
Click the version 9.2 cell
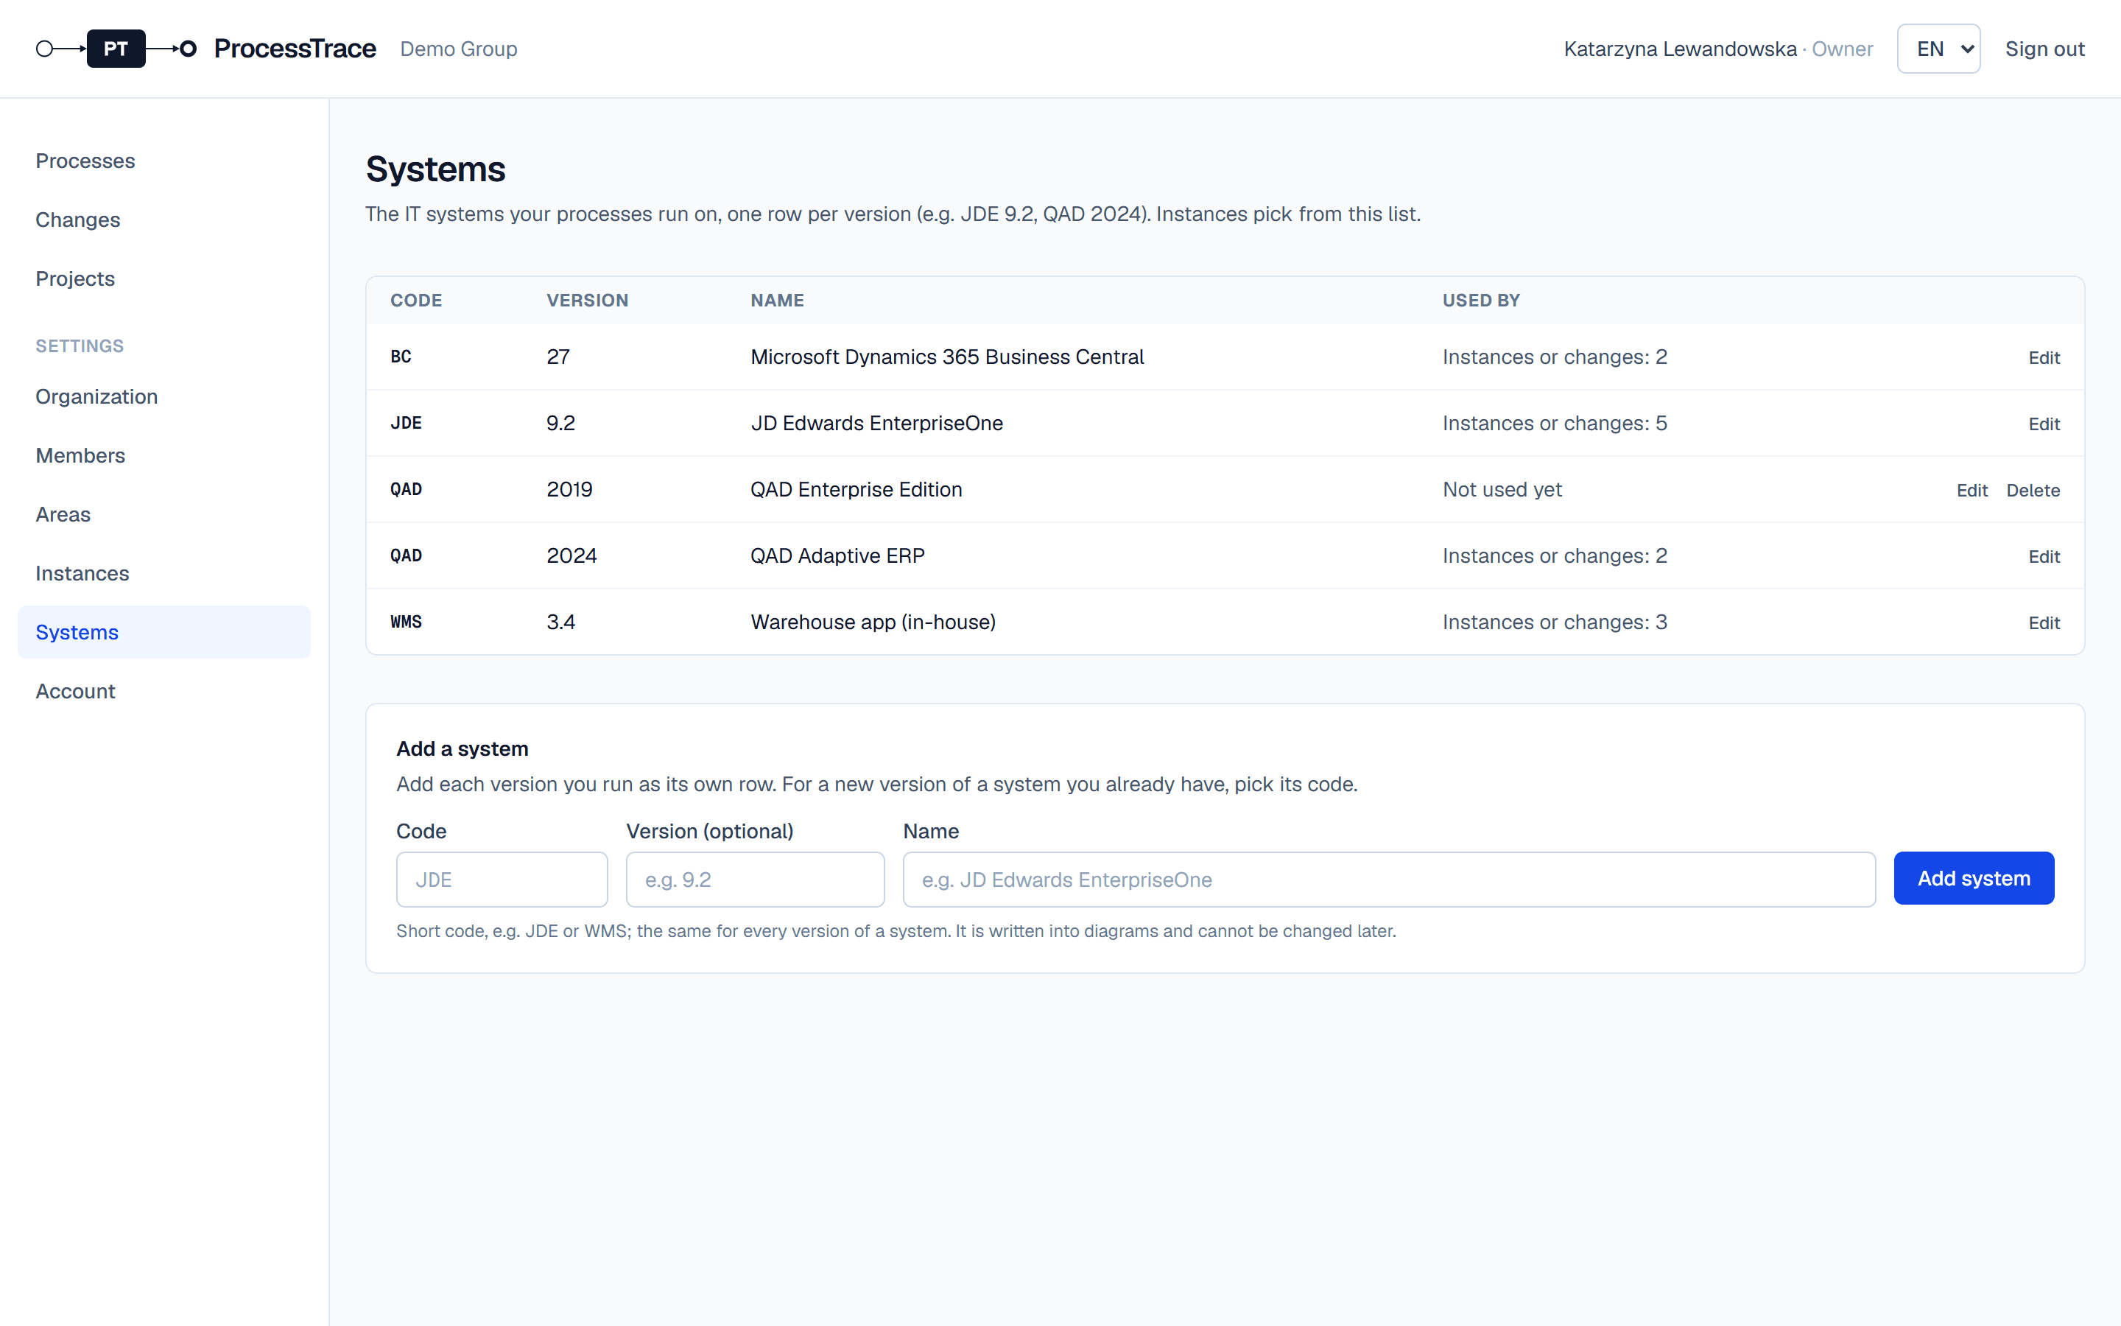[x=560, y=423]
